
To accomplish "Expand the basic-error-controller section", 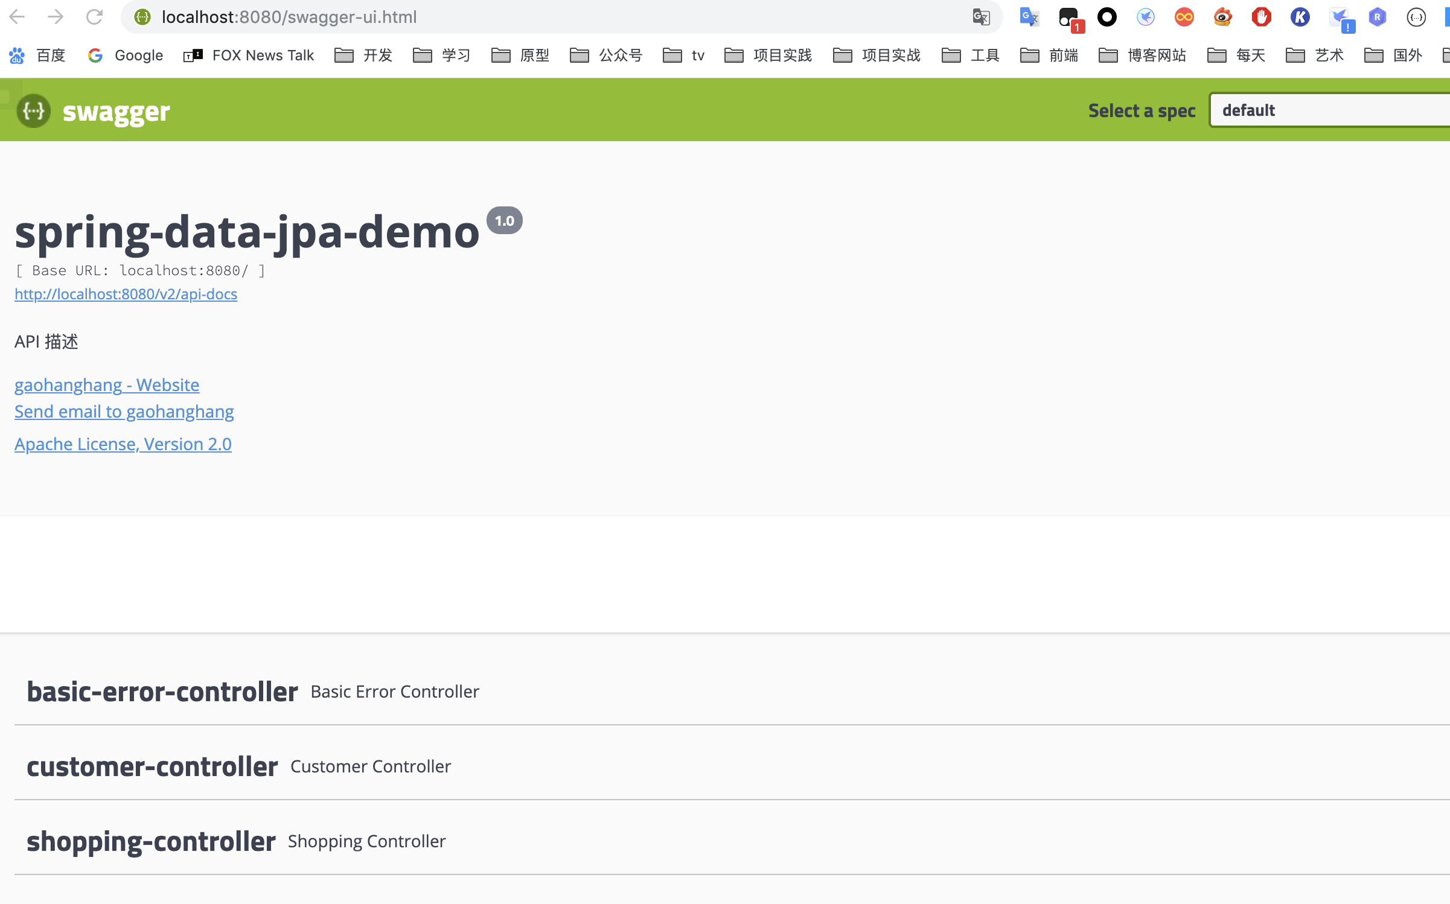I will (x=162, y=692).
